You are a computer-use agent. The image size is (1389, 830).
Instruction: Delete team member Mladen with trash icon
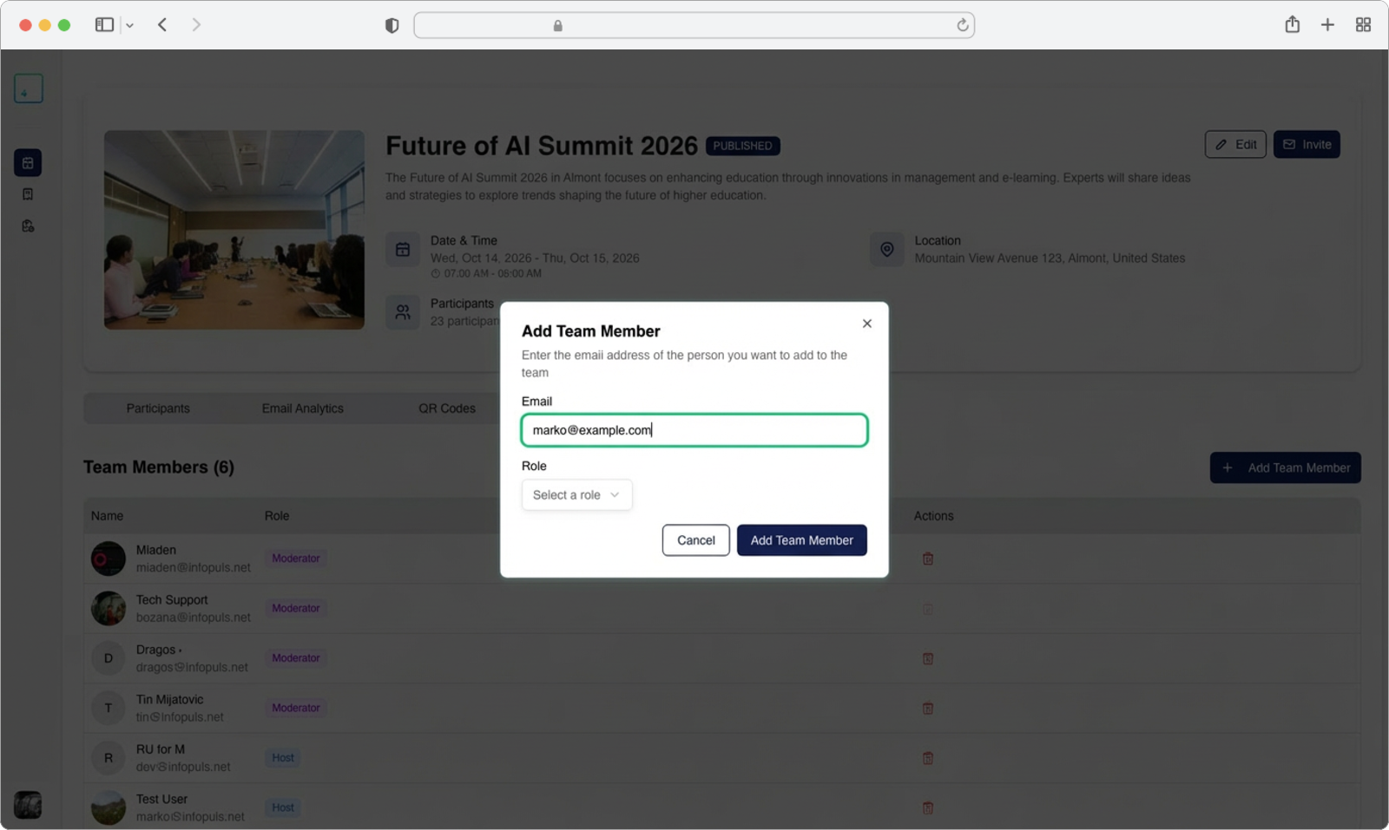(x=927, y=559)
